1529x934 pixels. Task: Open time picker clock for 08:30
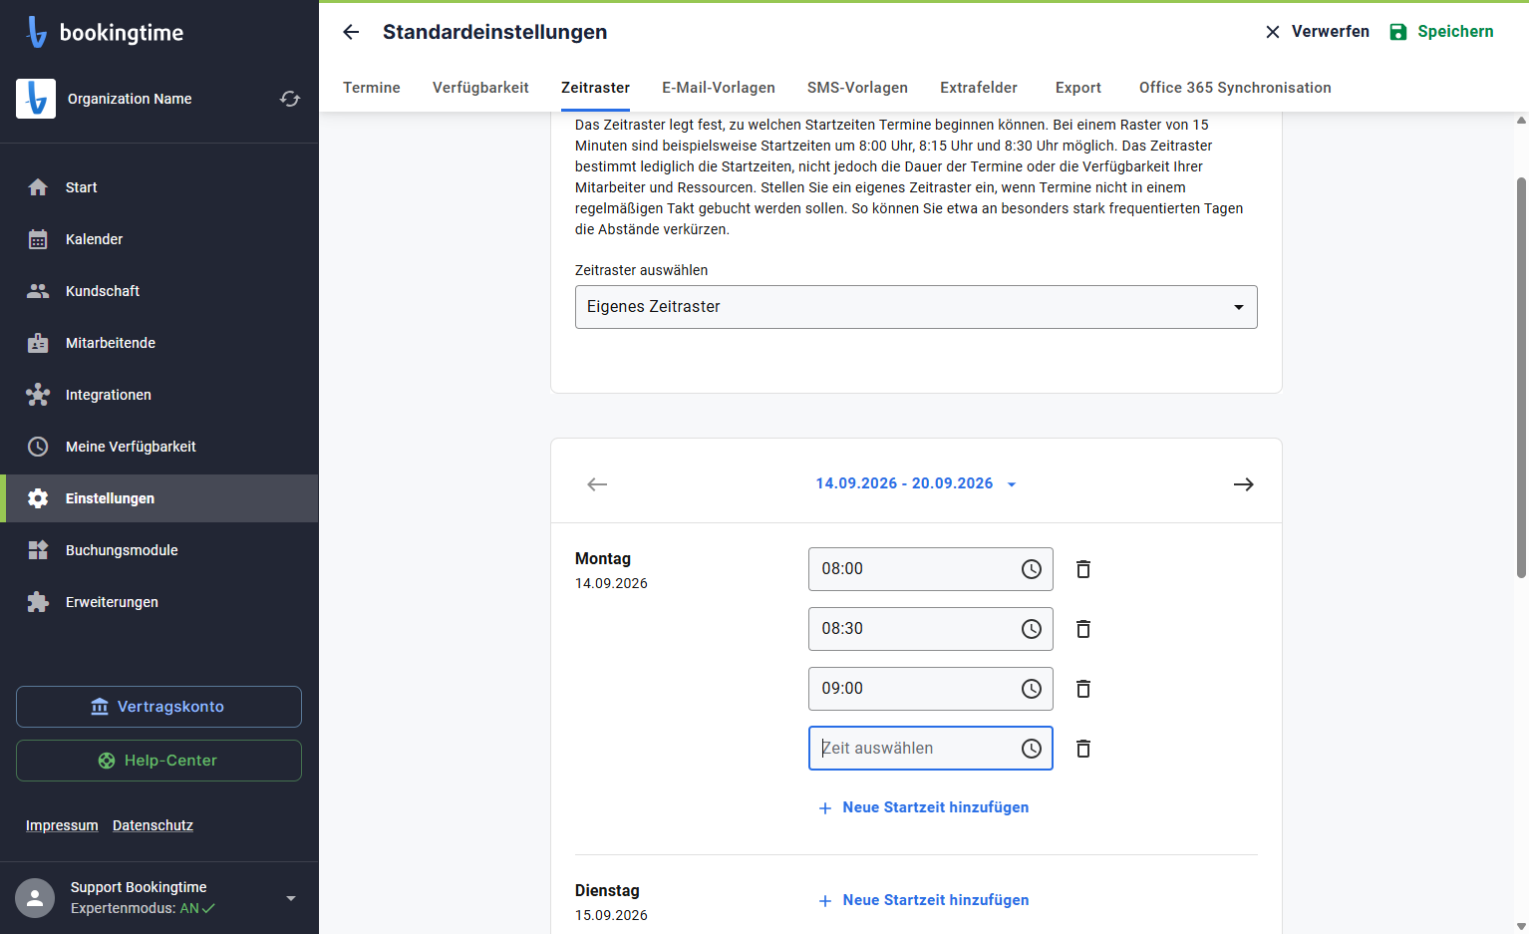pyautogui.click(x=1032, y=629)
